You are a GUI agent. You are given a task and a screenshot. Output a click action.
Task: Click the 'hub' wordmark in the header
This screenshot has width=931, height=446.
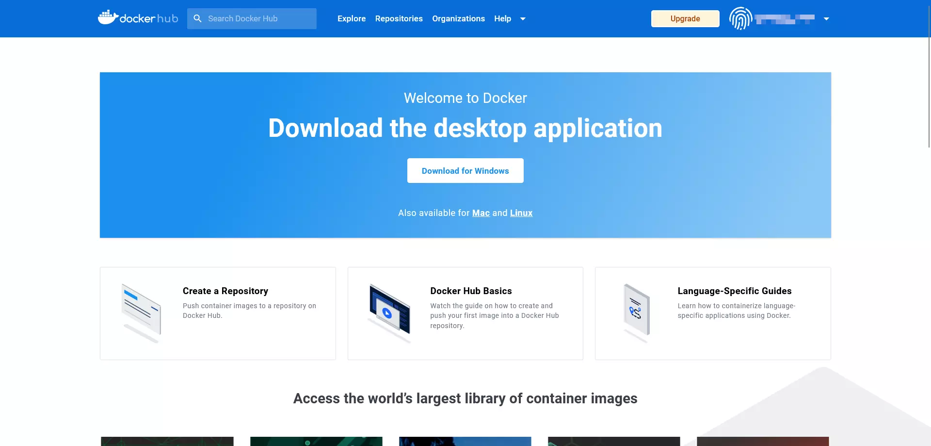coord(169,18)
